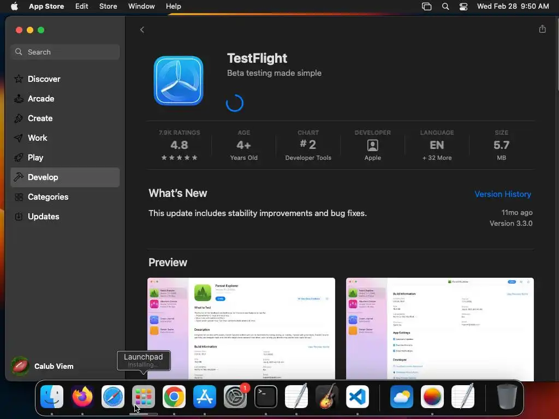Click the Search field
The image size is (559, 419).
[65, 52]
